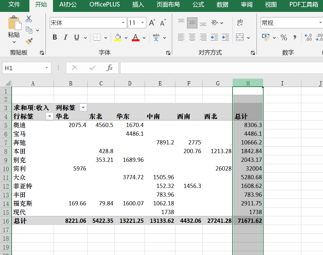
Task: Decrease font size with small A
Action: (163, 23)
